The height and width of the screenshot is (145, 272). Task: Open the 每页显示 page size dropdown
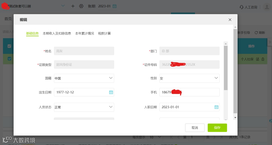pos(155,137)
